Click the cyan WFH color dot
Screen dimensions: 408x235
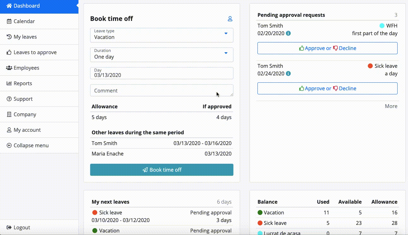point(382,26)
